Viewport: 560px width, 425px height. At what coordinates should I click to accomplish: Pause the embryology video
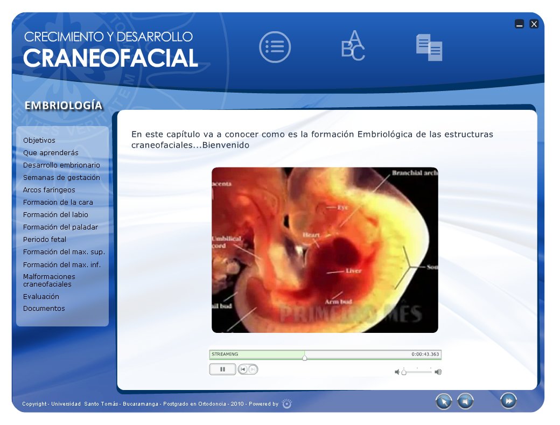click(x=222, y=369)
